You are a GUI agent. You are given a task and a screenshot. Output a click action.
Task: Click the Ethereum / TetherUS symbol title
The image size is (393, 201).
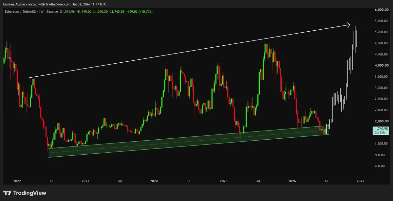[x=22, y=12]
